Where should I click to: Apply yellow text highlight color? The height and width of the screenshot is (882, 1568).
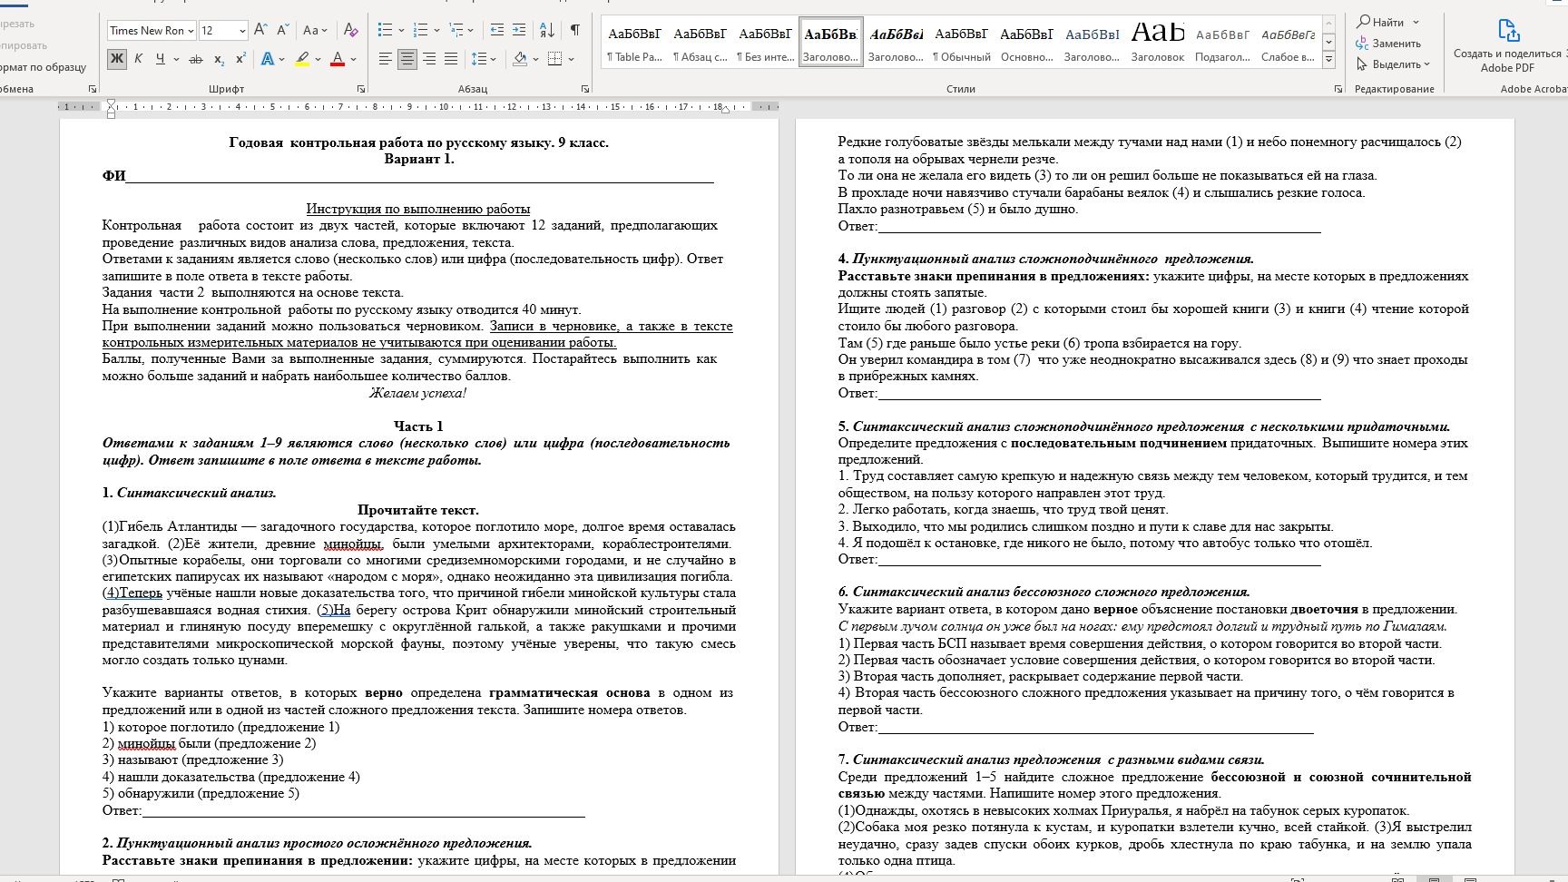303,59
